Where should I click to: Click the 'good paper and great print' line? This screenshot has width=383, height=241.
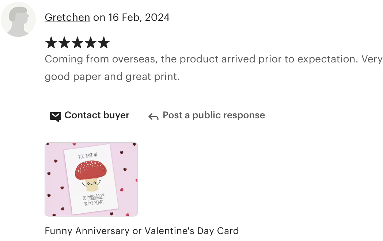[112, 77]
